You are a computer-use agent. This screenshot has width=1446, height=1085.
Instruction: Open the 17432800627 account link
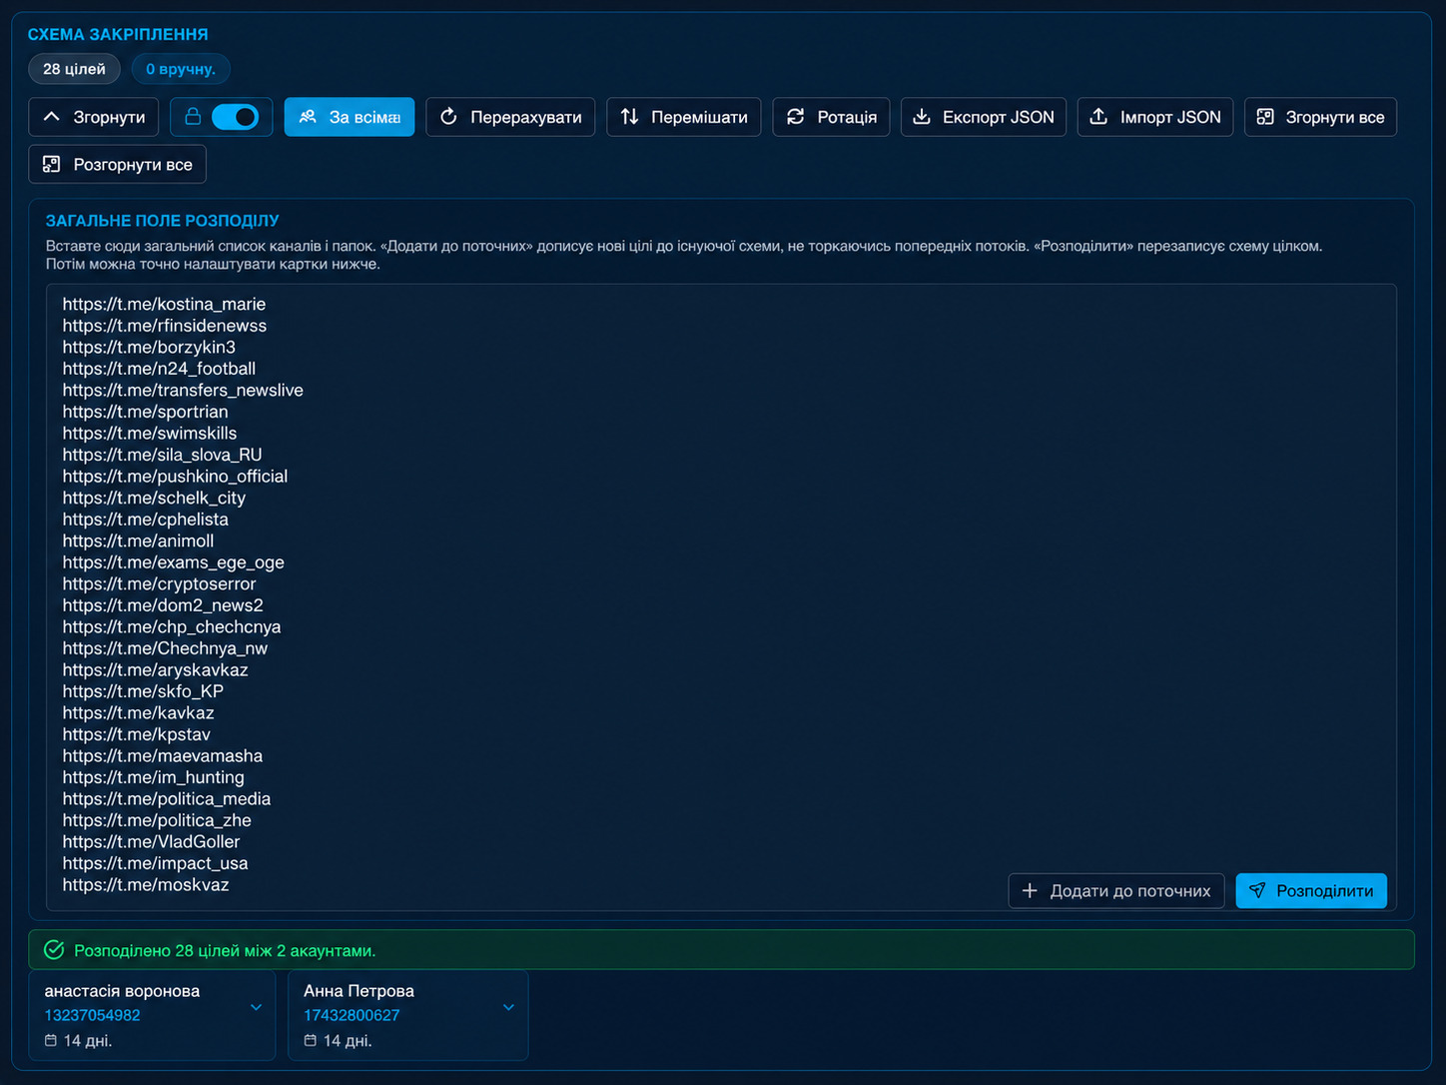tap(352, 1015)
